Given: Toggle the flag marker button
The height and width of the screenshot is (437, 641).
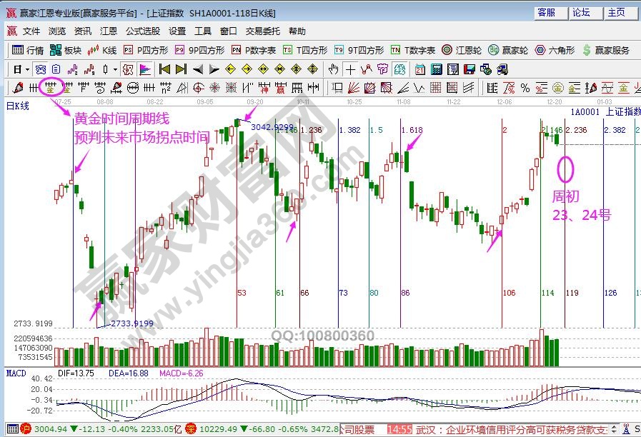Looking at the screenshot, I should 144,69.
